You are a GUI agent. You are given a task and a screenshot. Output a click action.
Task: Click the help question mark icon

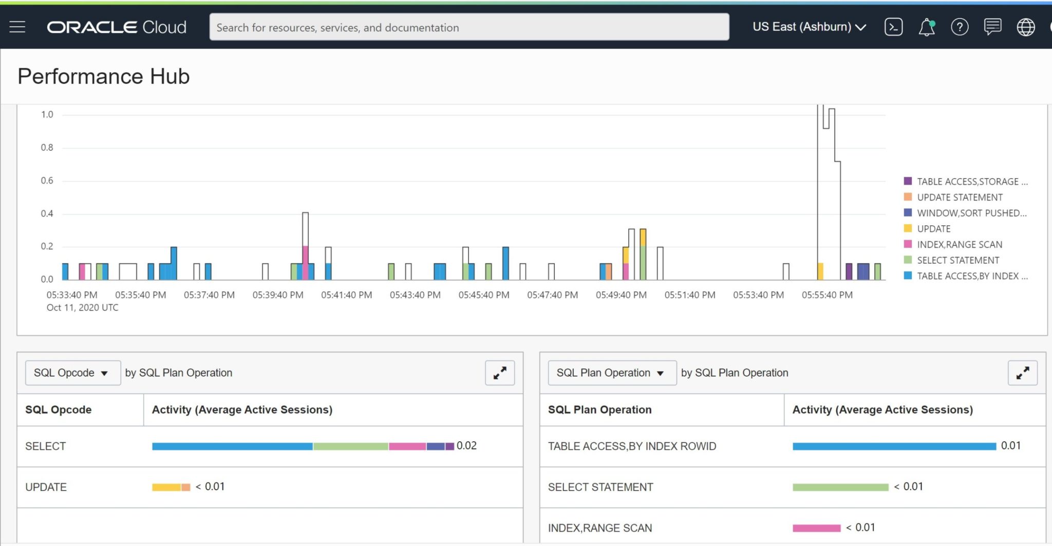click(959, 27)
